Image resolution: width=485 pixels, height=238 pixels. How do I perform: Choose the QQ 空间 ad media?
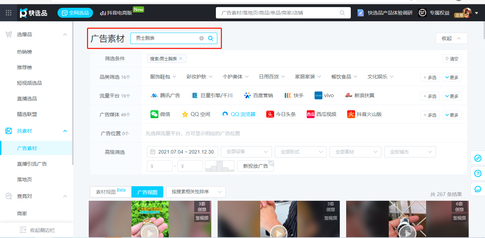coord(196,114)
